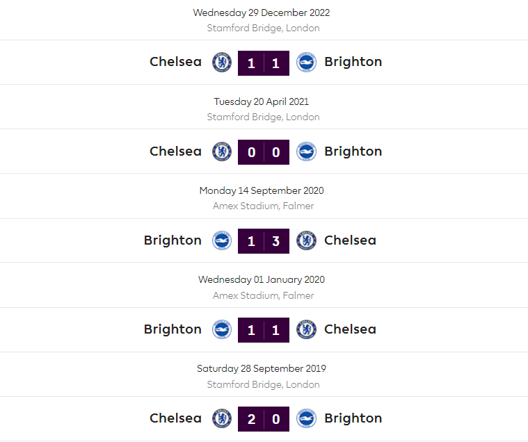Select Brighton team name in 20 April 2021 fixture
528x442 pixels.
353,152
